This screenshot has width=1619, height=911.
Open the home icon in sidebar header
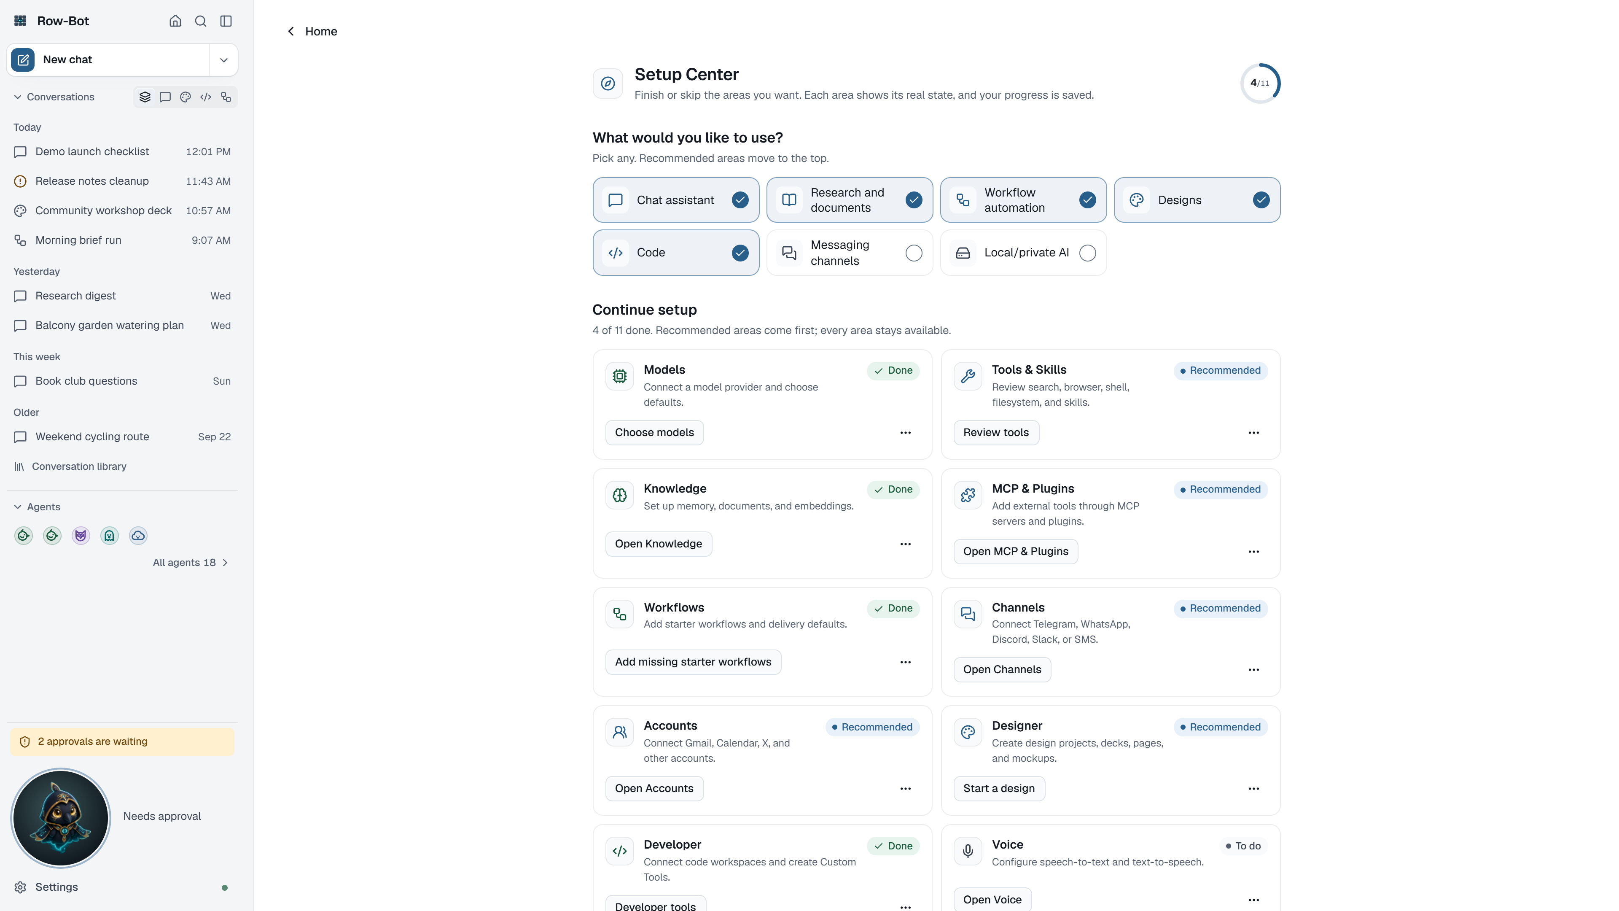pos(175,21)
